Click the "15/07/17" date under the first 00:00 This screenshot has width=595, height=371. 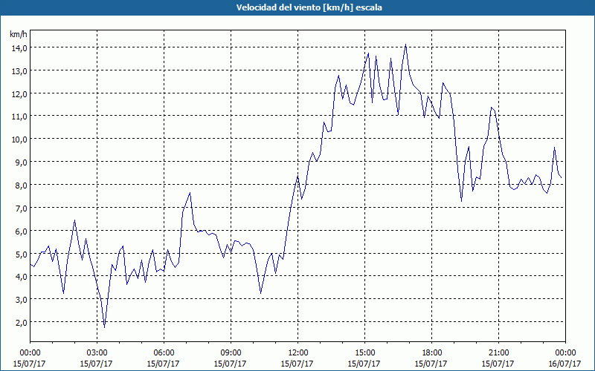(x=30, y=364)
